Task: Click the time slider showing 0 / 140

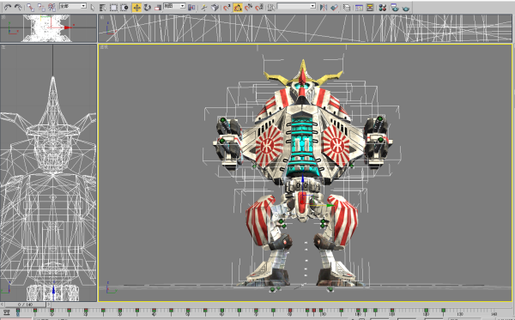Action: click(26, 305)
